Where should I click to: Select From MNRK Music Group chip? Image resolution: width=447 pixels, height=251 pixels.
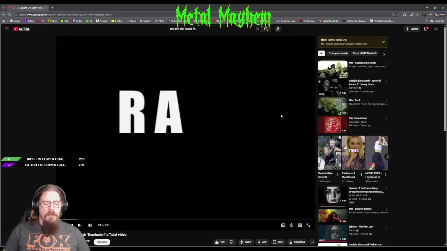[x=365, y=53]
